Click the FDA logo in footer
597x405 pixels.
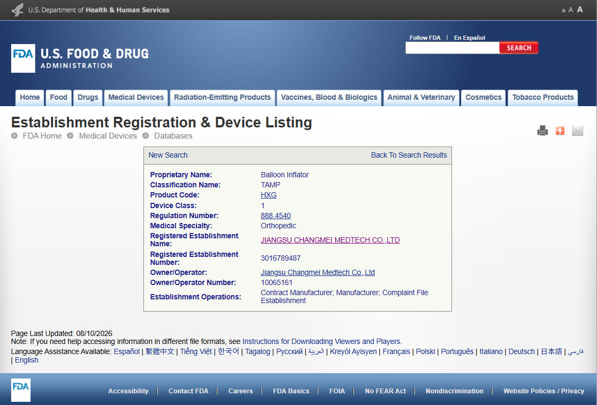(21, 390)
